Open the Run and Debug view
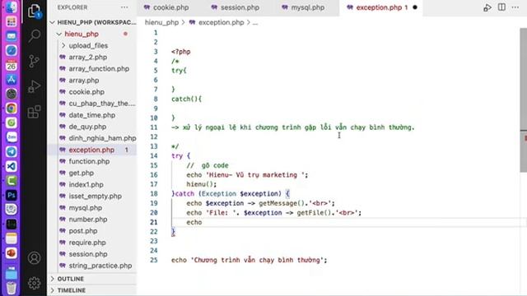The image size is (527, 296). (34, 86)
